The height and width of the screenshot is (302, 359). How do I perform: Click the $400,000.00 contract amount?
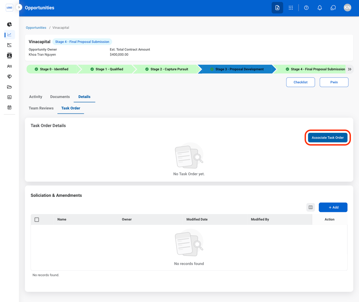coord(119,55)
